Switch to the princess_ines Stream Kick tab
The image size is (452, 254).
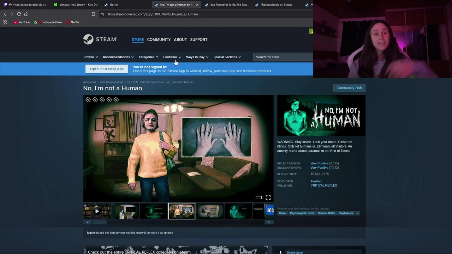75,5
